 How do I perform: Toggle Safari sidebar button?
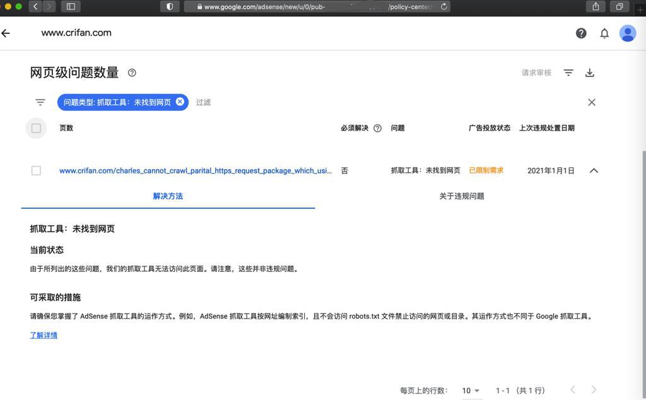71,6
